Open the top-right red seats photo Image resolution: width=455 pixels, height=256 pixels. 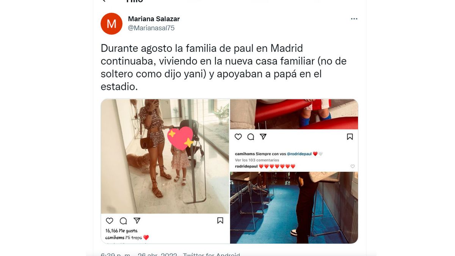coord(294,114)
